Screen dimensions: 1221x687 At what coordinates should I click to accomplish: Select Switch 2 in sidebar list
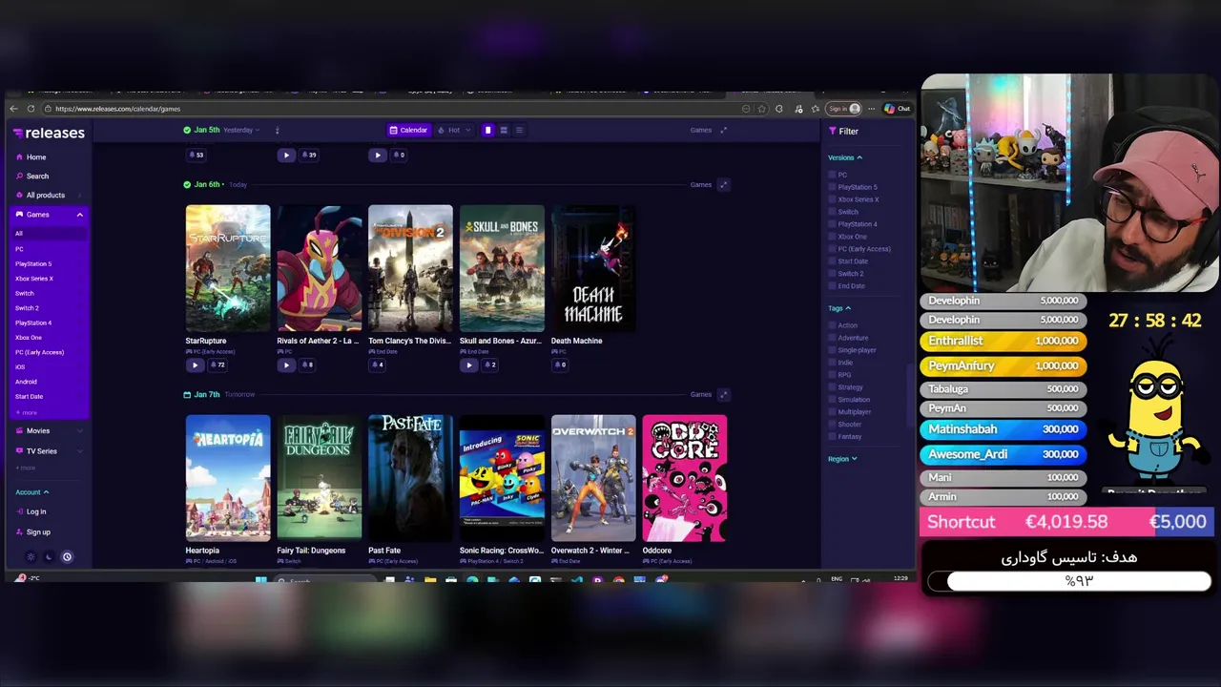pyautogui.click(x=27, y=308)
